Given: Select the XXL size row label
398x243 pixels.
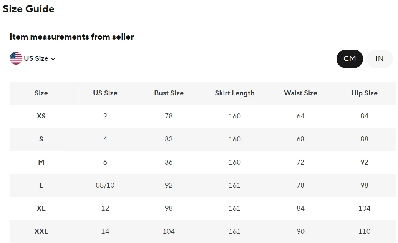Looking at the screenshot, I should [x=41, y=231].
